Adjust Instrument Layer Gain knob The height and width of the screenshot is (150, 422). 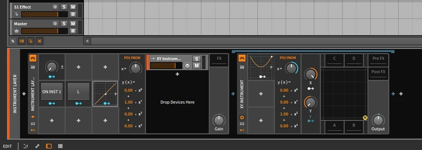[x=219, y=120]
